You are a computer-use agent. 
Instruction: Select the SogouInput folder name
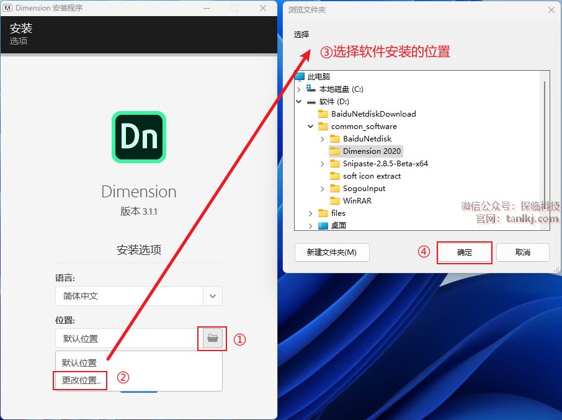point(364,189)
